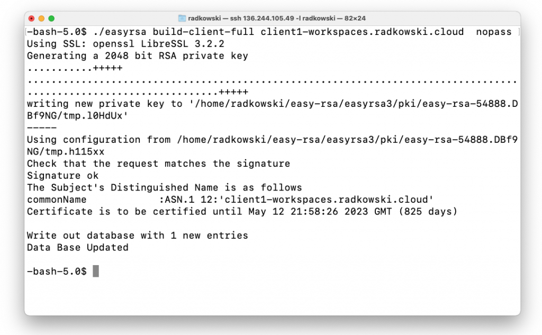This screenshot has height=335, width=542.
Task: Click the commonName label in the output
Action: tap(57, 200)
